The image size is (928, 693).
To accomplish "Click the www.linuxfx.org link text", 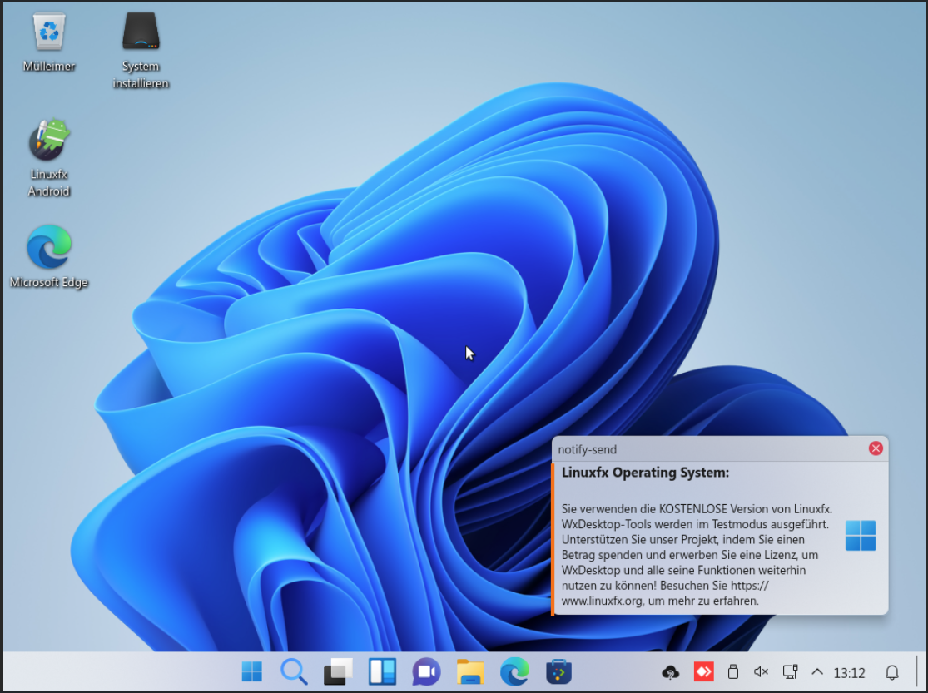I will [602, 601].
